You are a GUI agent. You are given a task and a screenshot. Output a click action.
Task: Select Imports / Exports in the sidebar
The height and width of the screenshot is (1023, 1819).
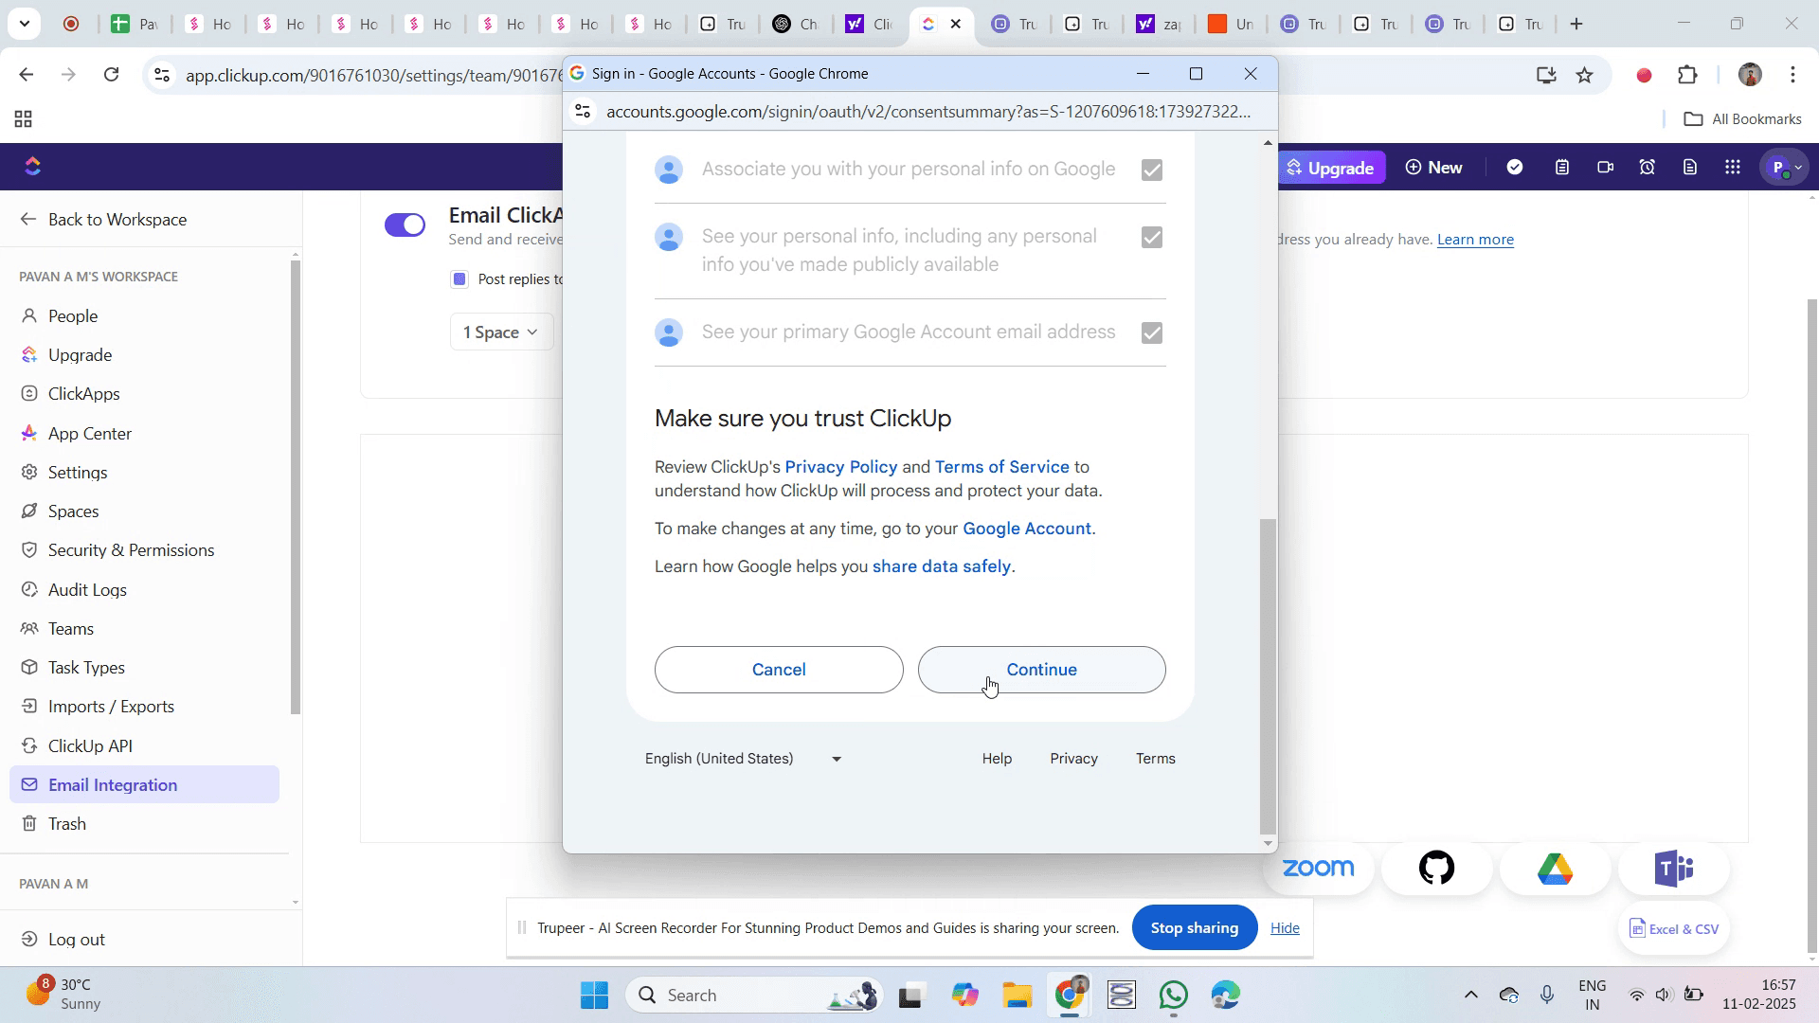click(111, 707)
